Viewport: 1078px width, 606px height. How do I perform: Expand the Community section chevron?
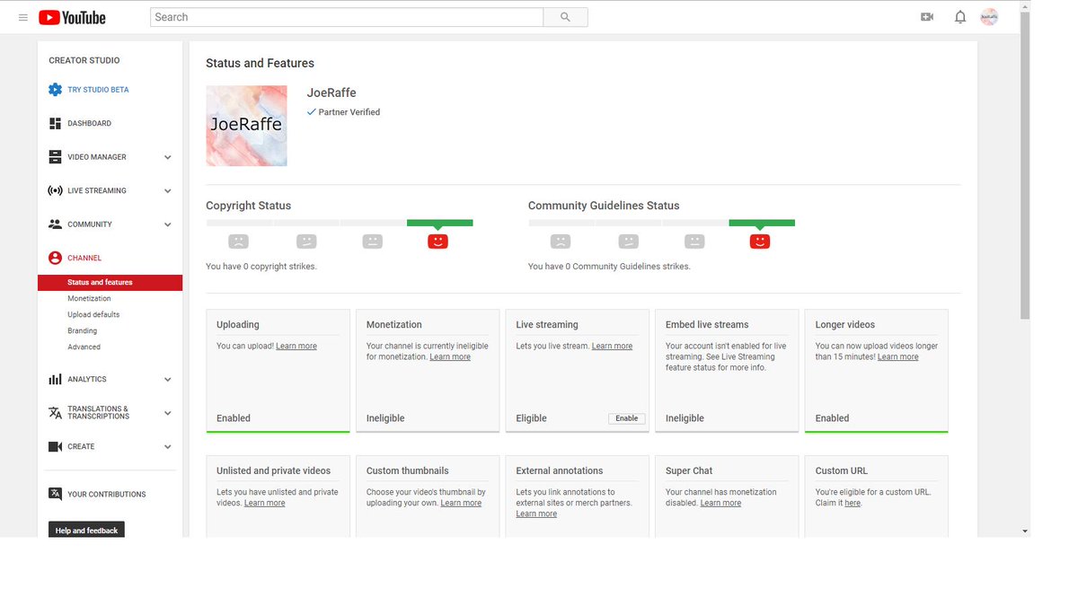[168, 224]
